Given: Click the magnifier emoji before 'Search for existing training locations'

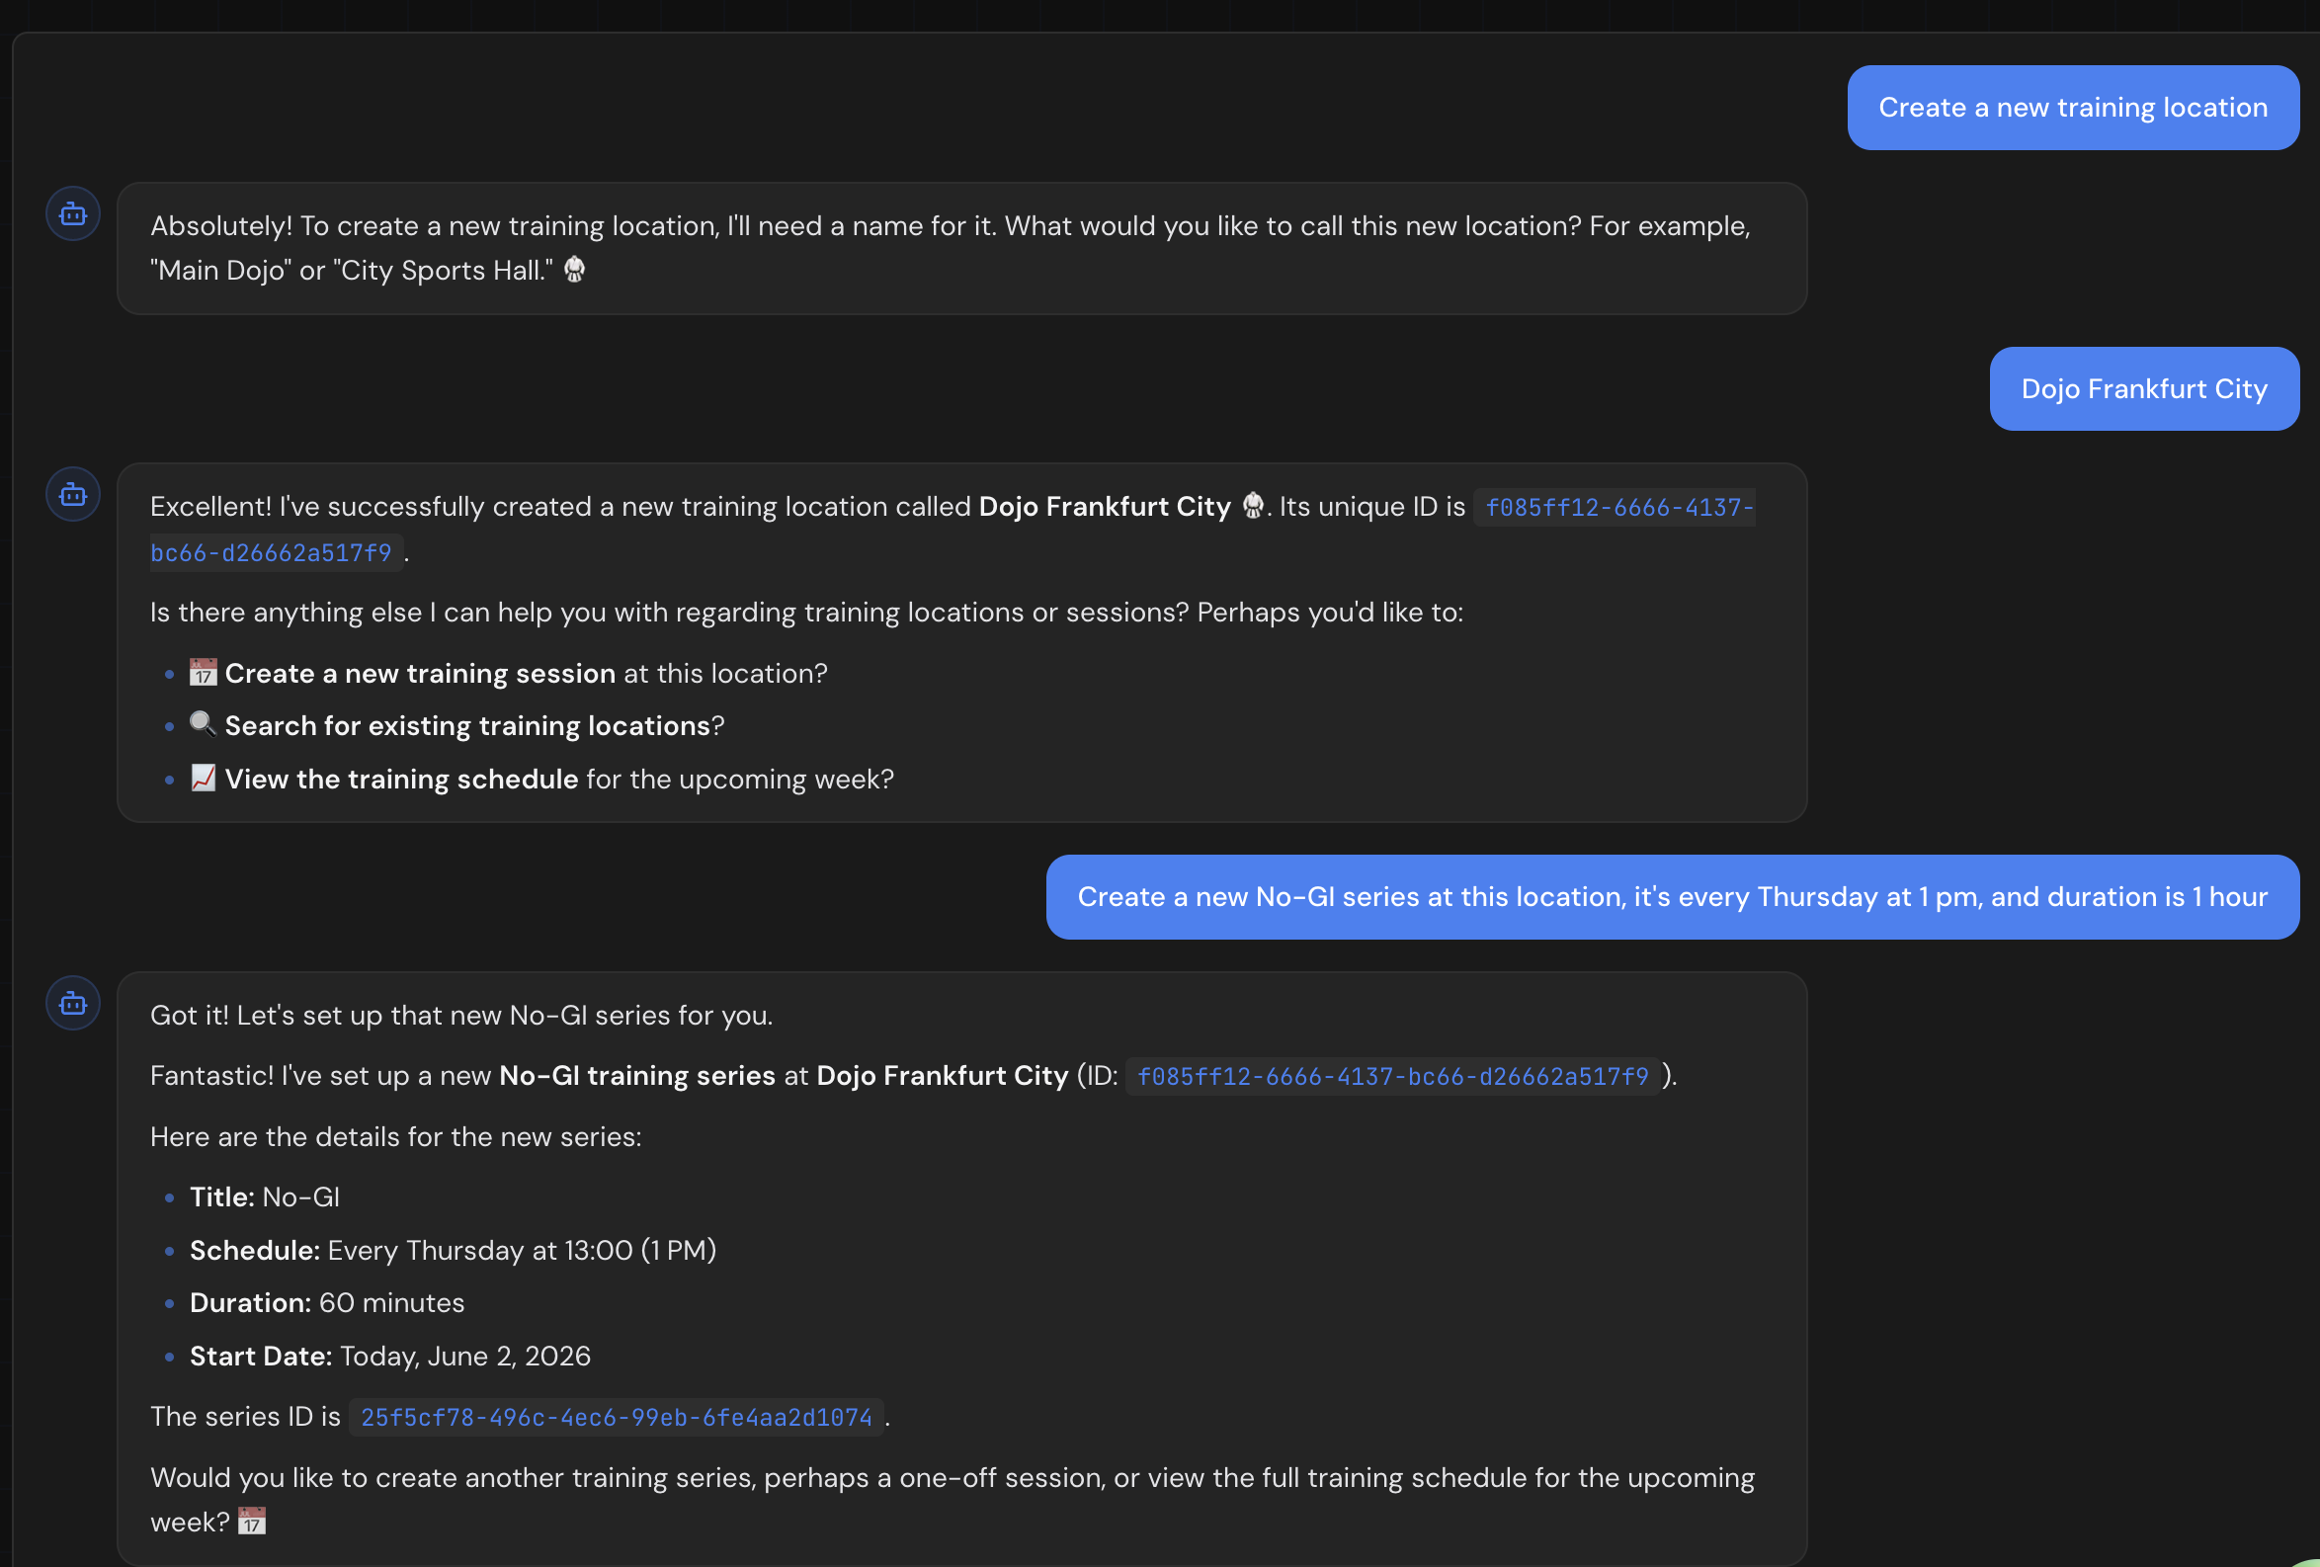Looking at the screenshot, I should 203,724.
